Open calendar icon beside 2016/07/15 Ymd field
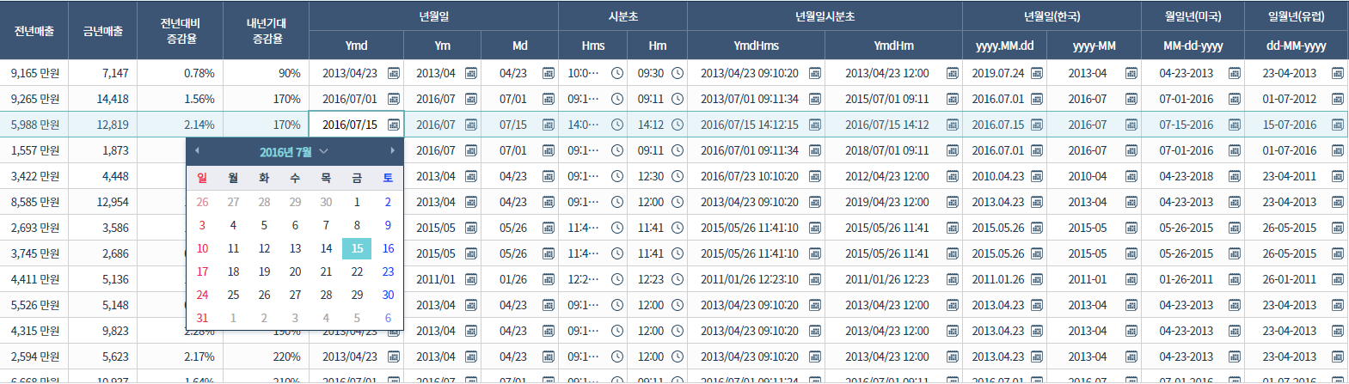The width and height of the screenshot is (1349, 384). pos(393,125)
